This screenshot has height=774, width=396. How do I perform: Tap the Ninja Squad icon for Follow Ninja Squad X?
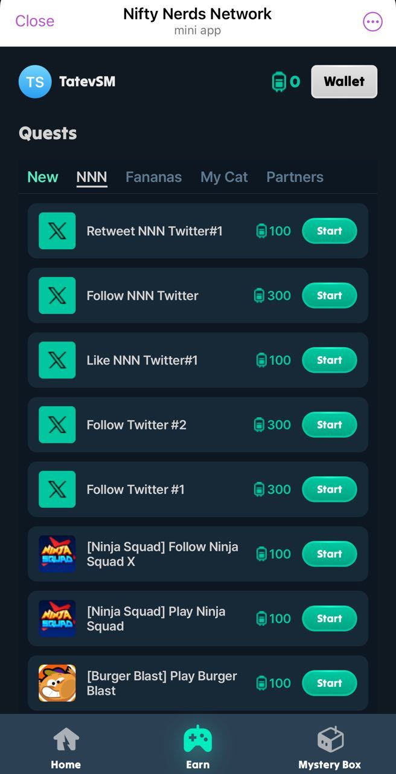pos(57,554)
